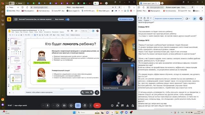Image resolution: width=205 pixels, height=115 pixels.
Task: Open a new tab in right browser window
Action: click(162, 3)
